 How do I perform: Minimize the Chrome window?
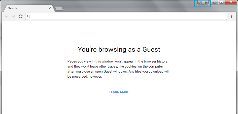click(215, 3)
